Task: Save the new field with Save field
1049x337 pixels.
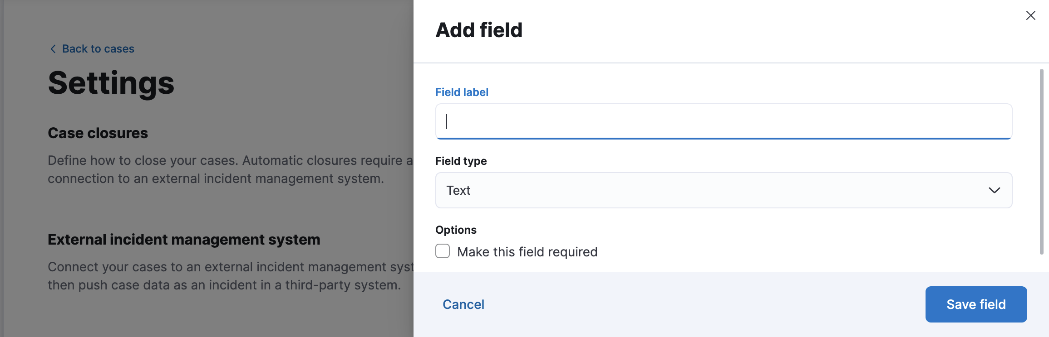Action: [976, 304]
